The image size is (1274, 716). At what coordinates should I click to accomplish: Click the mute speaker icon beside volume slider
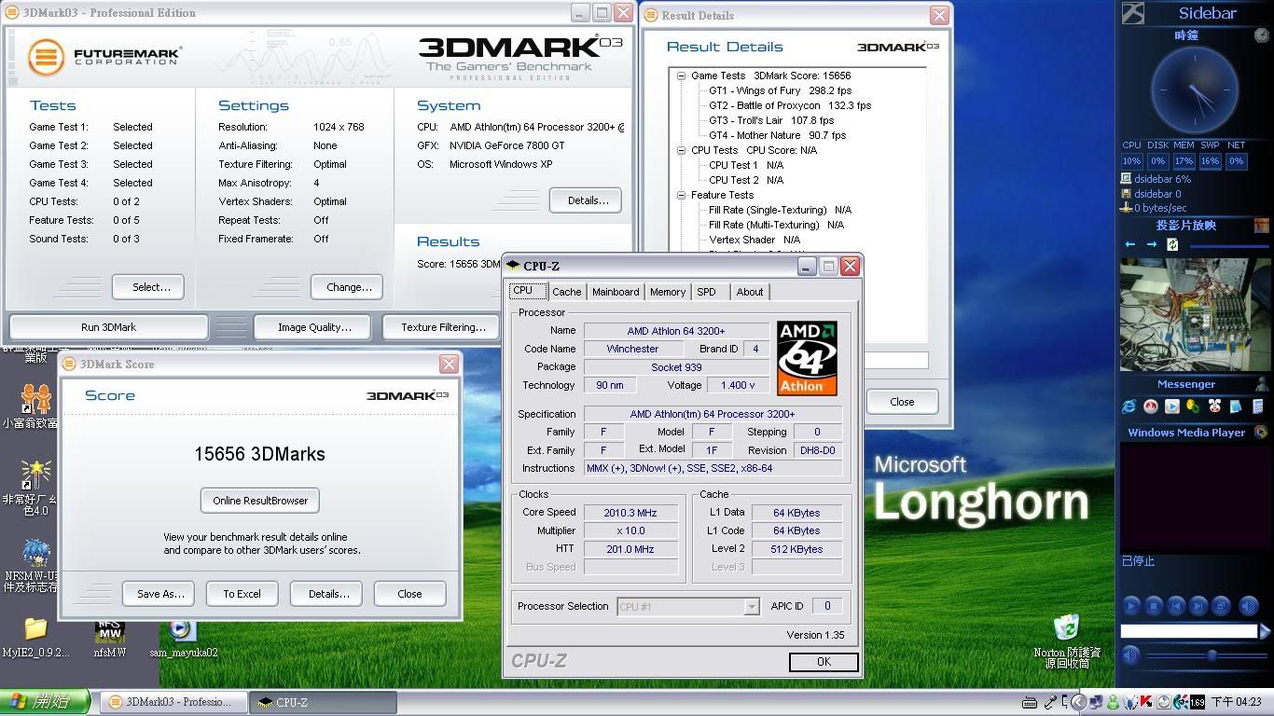pos(1130,655)
